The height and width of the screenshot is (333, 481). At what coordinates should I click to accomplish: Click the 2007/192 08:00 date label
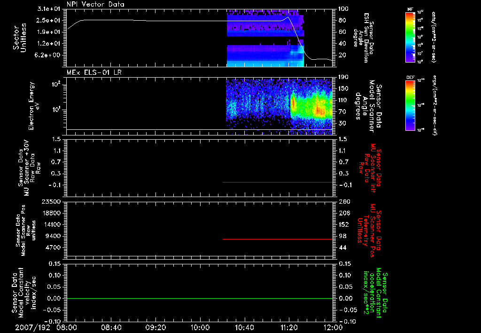pyautogui.click(x=46, y=327)
